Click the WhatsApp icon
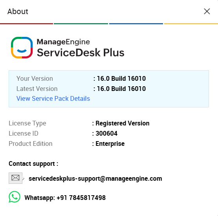218x216 pixels. coord(15,197)
